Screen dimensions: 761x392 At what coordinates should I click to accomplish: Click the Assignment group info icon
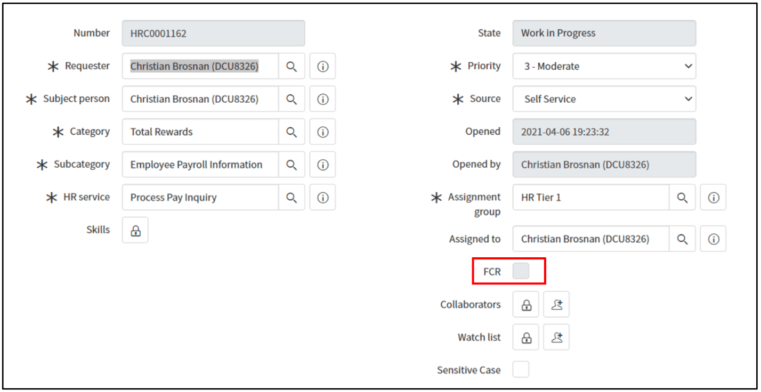[713, 197]
